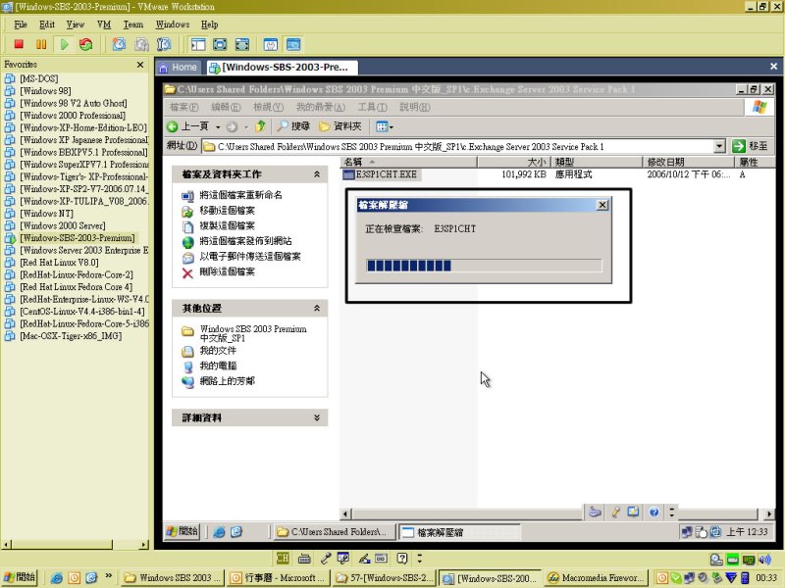Open the Explorer Views dropdown button

pos(384,127)
